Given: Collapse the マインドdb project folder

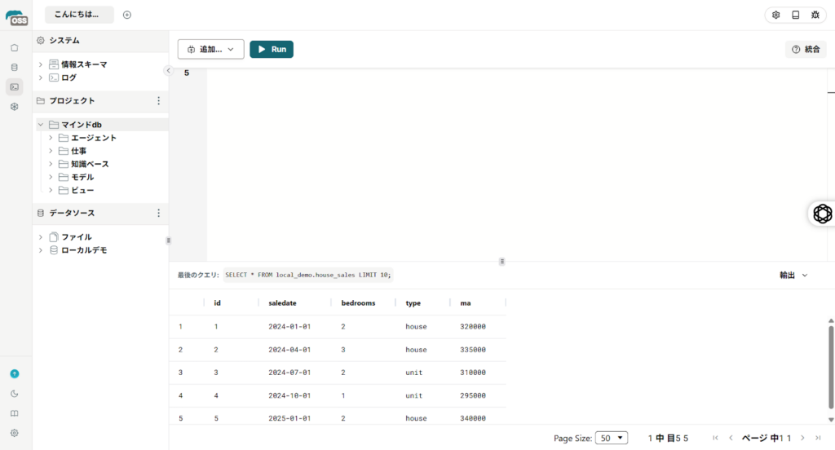Looking at the screenshot, I should point(41,125).
